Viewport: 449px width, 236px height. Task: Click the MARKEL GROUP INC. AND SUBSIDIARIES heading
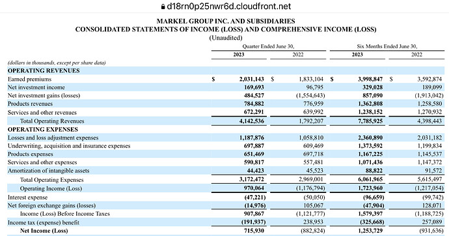coord(226,22)
